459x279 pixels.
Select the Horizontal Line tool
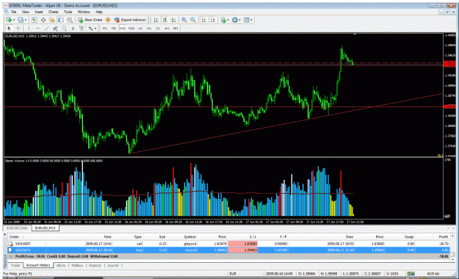click(37, 29)
